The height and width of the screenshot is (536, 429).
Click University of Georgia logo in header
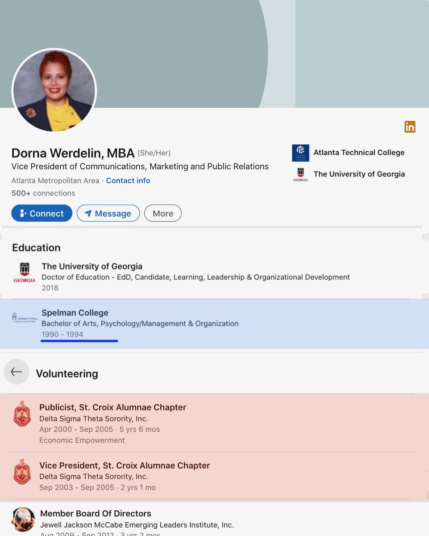(300, 175)
